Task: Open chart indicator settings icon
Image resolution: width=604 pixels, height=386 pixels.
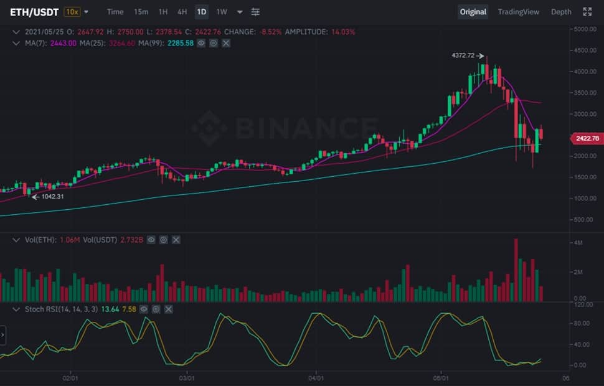Action: click(x=255, y=12)
